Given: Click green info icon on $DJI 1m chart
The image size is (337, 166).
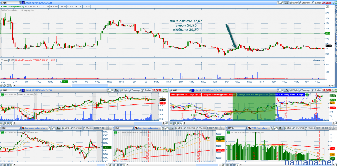Looking at the screenshot, I should [x=2, y=132].
